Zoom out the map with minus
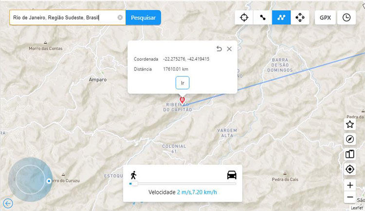The height and width of the screenshot is (211, 365). click(x=349, y=197)
